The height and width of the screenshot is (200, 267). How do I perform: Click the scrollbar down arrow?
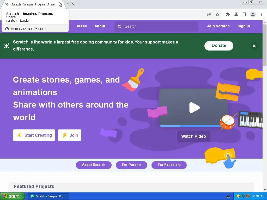[x=265, y=190]
